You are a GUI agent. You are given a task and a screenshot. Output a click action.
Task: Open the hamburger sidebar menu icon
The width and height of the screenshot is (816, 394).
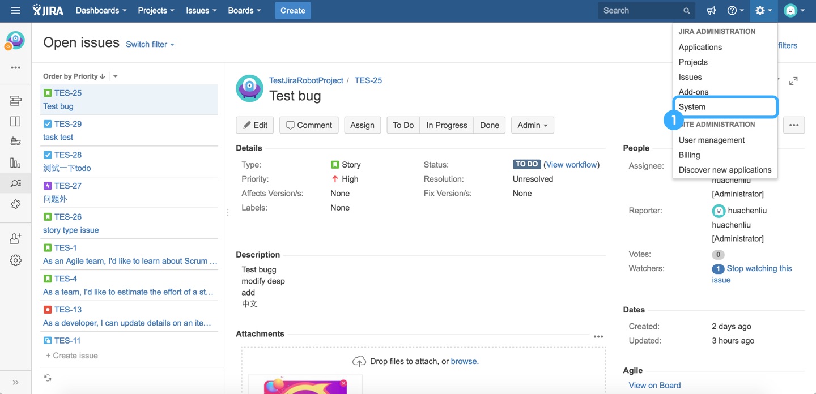(x=15, y=10)
